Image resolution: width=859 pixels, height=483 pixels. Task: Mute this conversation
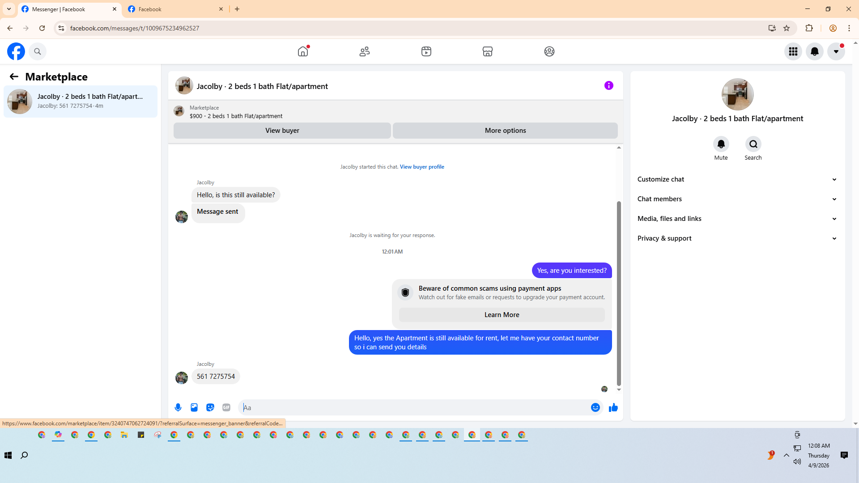pos(721,144)
